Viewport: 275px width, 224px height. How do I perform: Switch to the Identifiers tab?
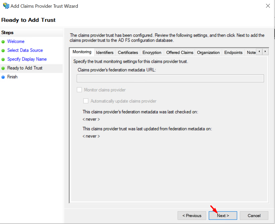point(105,52)
